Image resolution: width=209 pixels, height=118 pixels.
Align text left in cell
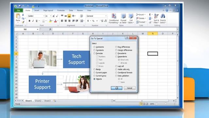62,21
